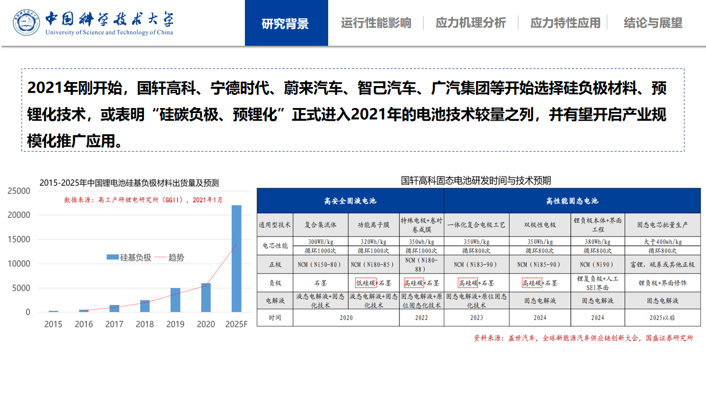706x397 pixels.
Task: Click the '富锂、硫系或其他正极' cell
Action: [663, 265]
